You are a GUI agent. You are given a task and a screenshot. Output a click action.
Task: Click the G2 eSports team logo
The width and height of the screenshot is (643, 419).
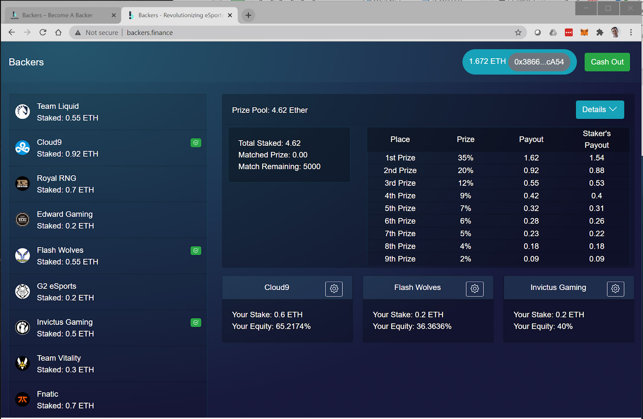click(x=23, y=291)
